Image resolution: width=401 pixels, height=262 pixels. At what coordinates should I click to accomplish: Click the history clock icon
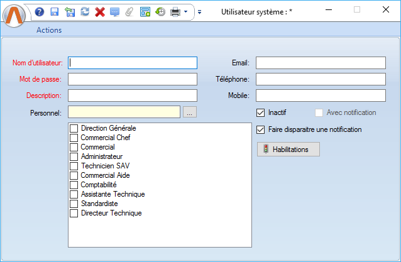pos(160,11)
